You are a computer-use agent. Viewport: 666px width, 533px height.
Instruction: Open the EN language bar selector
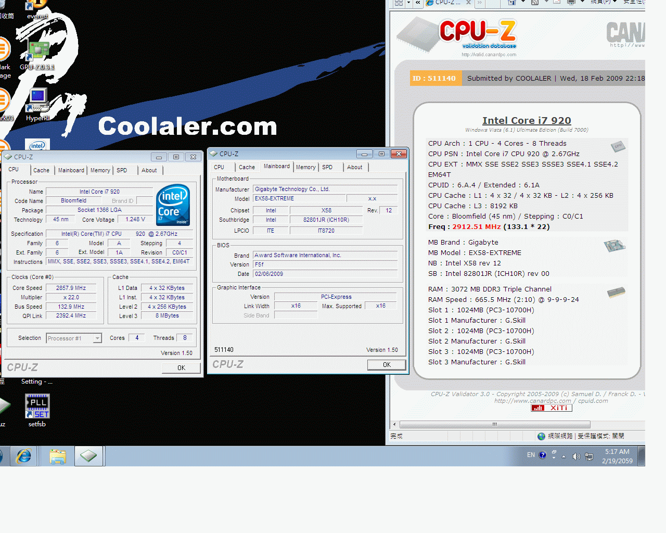[531, 455]
